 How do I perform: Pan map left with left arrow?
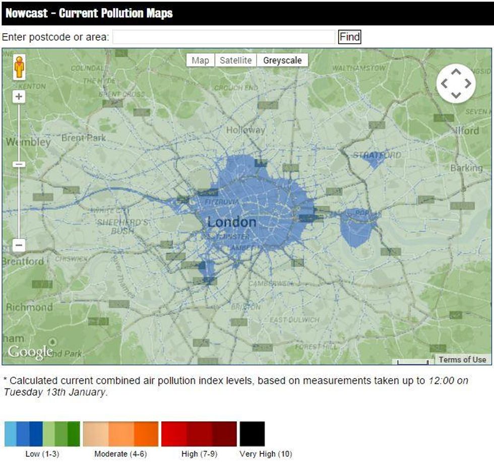pyautogui.click(x=444, y=84)
